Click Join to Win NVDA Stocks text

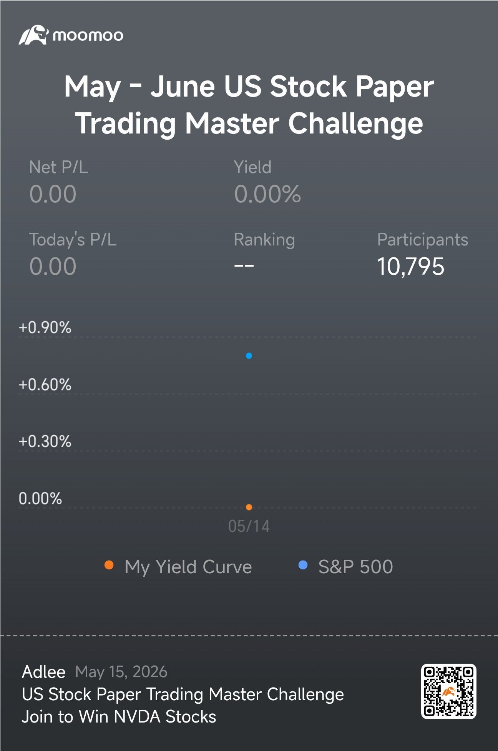pos(119,717)
